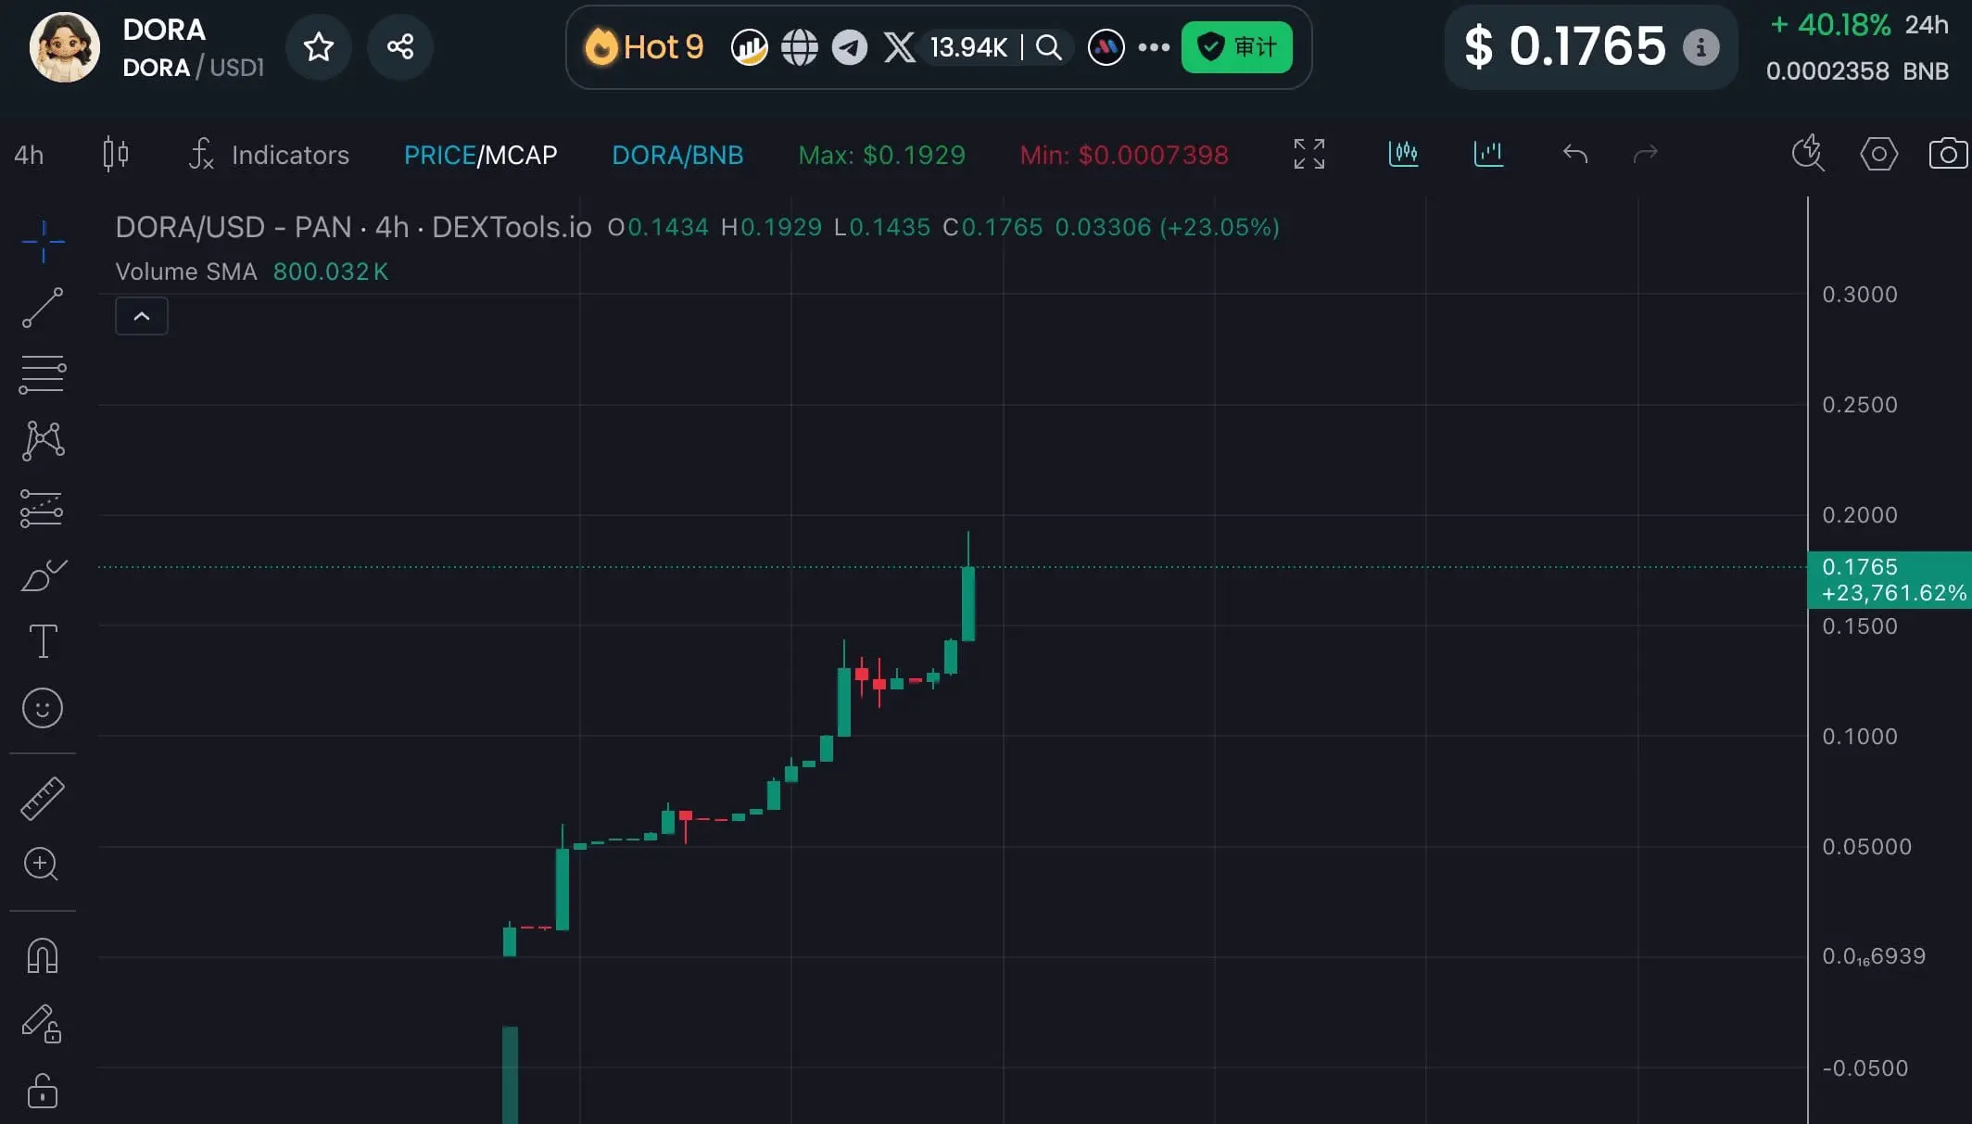Image resolution: width=1972 pixels, height=1124 pixels.
Task: Toggle the volume bars chart icon
Action: (1488, 154)
